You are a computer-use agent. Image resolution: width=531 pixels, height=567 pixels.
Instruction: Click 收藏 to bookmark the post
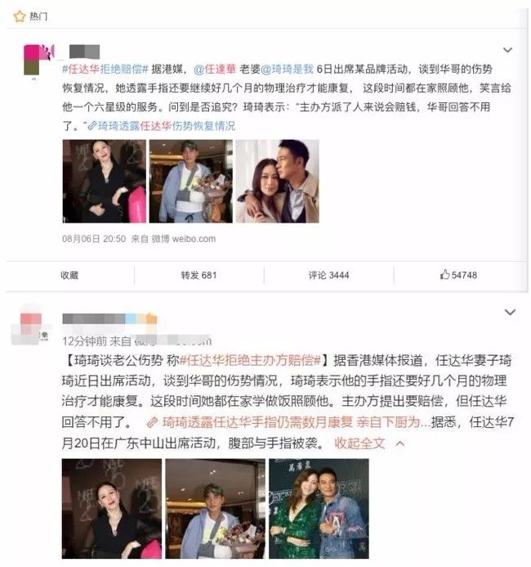tap(69, 275)
